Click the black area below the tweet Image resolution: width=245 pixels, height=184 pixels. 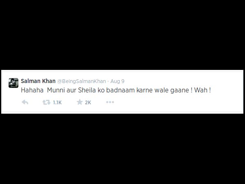click(122, 149)
